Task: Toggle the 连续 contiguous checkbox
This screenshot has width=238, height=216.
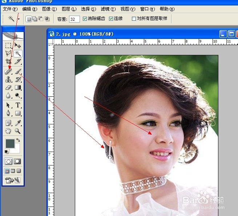Action: coord(111,19)
